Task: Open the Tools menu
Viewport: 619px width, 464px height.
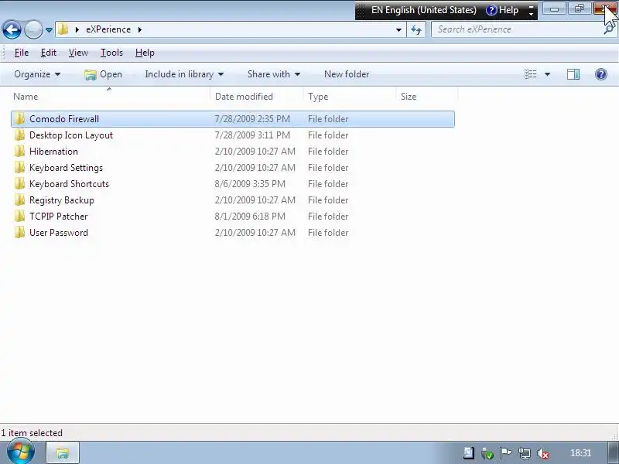Action: click(111, 53)
